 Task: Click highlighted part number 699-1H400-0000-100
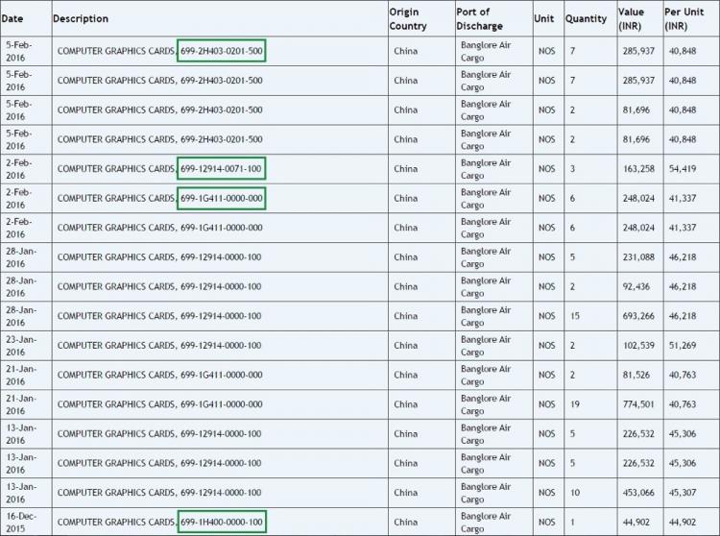[222, 522]
